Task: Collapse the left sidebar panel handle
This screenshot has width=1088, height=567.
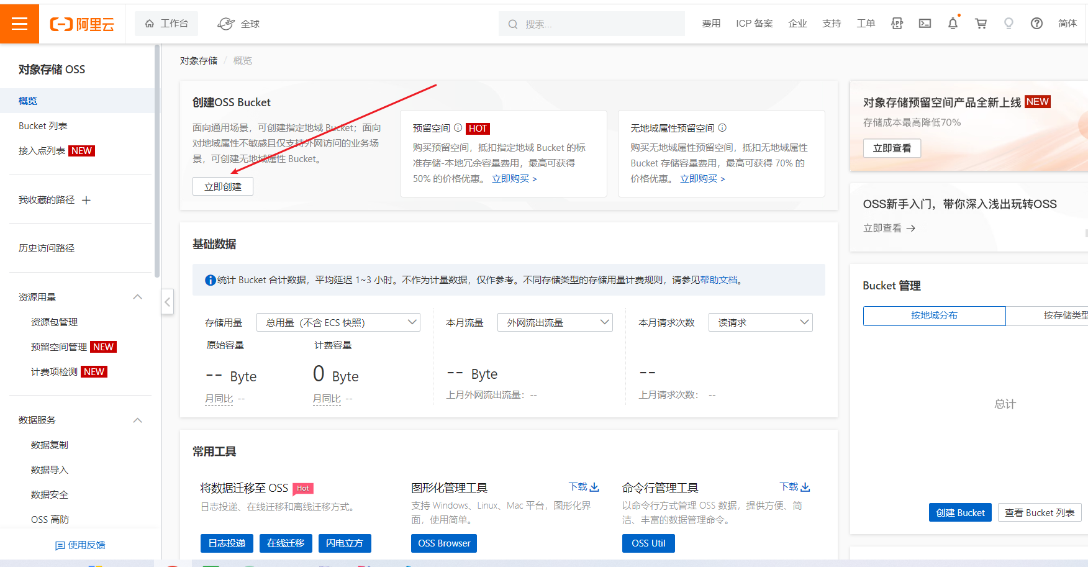Action: pos(167,302)
